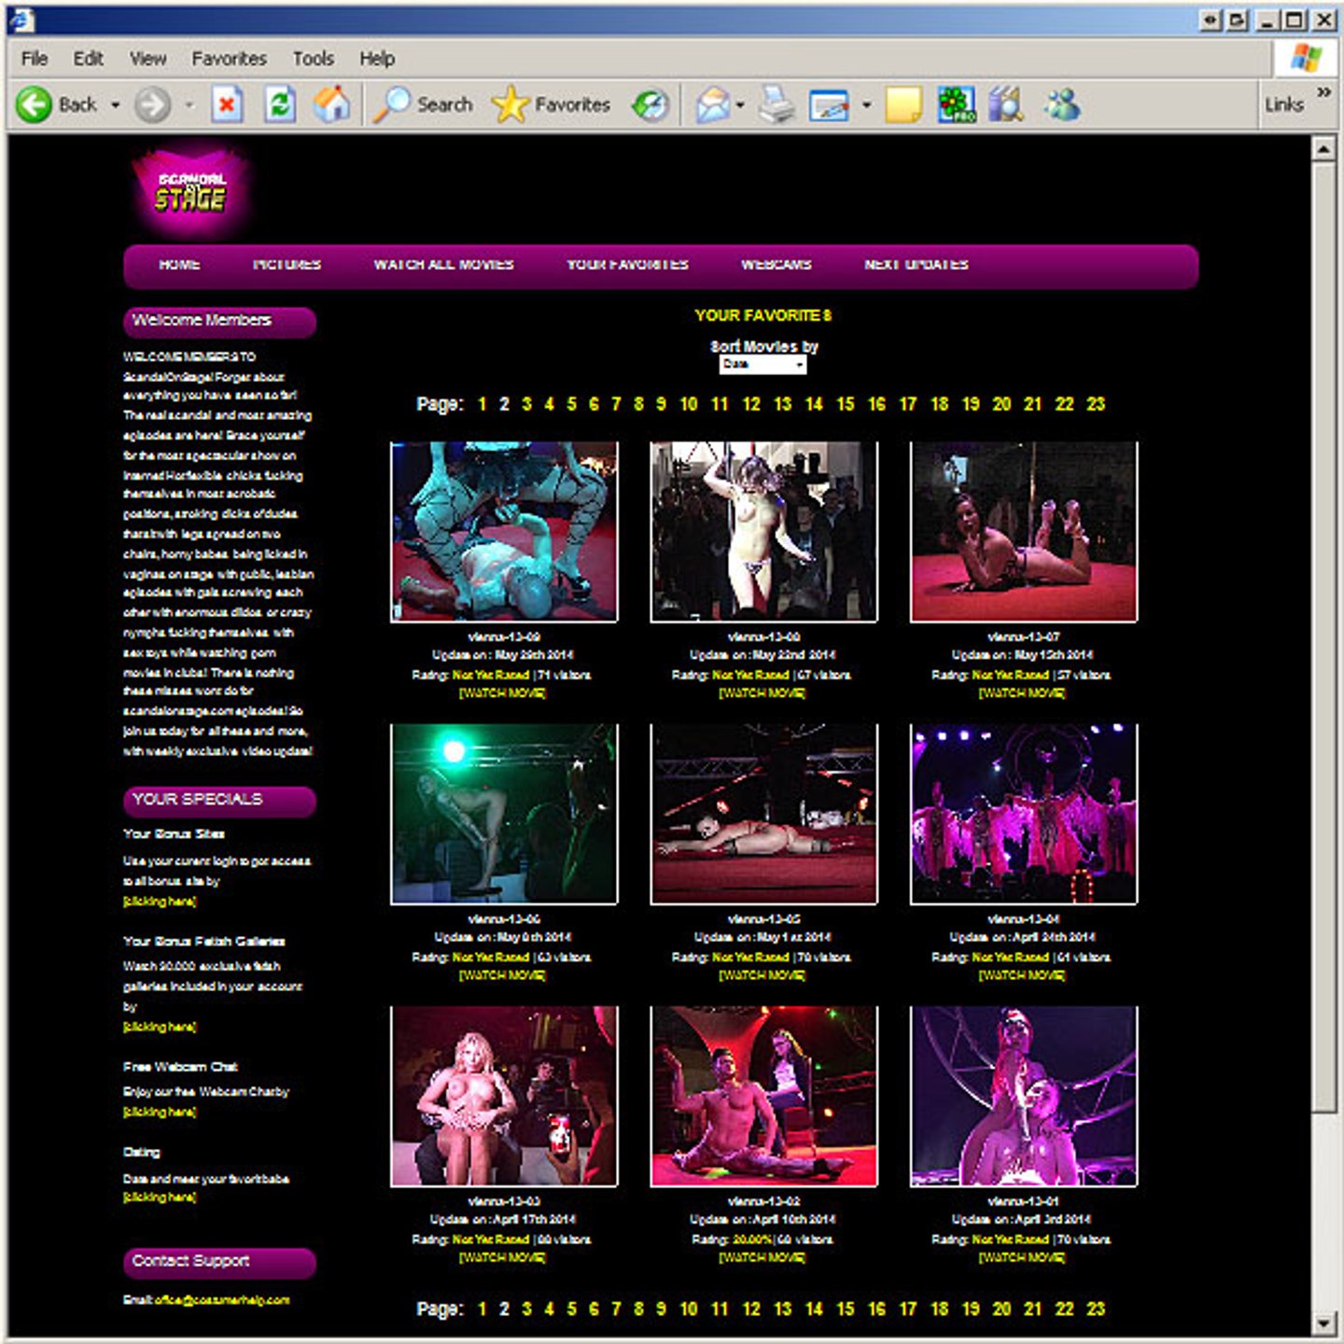The image size is (1344, 1344).
Task: Open the Search pane from the toolbar
Action: point(424,105)
